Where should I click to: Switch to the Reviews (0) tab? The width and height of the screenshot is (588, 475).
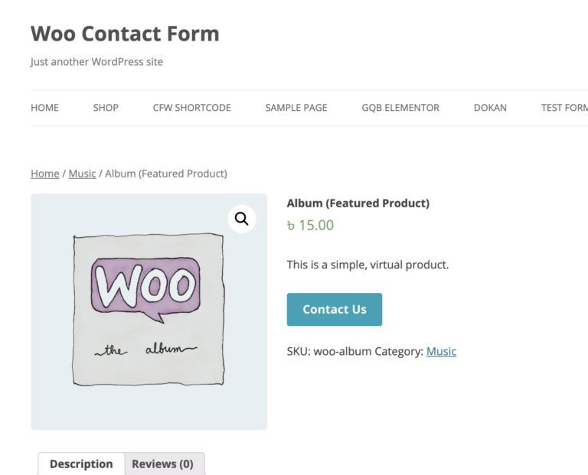click(162, 464)
